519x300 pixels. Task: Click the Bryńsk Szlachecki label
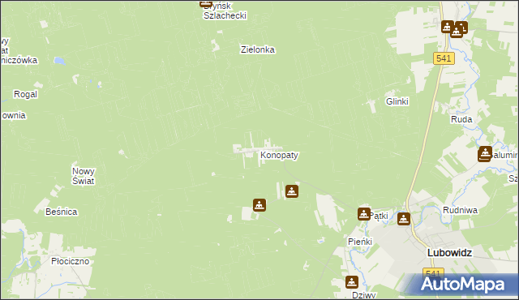225,11
